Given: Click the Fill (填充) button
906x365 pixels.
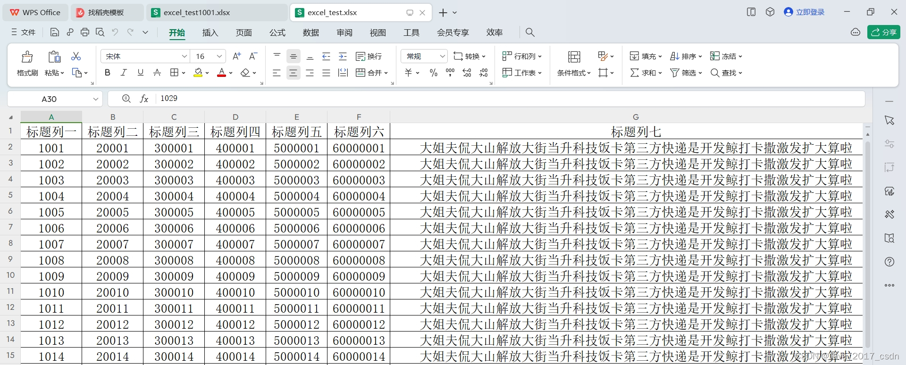Looking at the screenshot, I should 646,56.
